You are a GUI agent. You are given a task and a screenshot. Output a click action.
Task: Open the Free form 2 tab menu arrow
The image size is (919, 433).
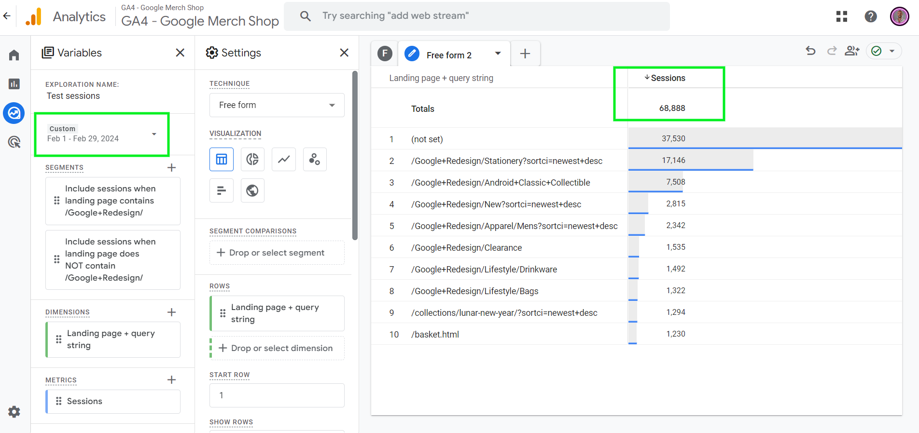498,54
